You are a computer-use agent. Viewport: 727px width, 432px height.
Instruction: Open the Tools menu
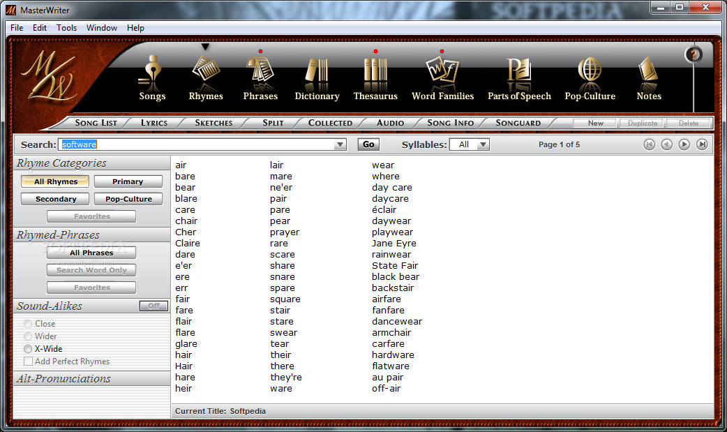click(67, 28)
